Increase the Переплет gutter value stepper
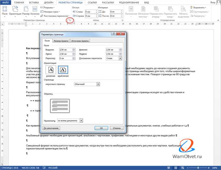 point(74,57)
